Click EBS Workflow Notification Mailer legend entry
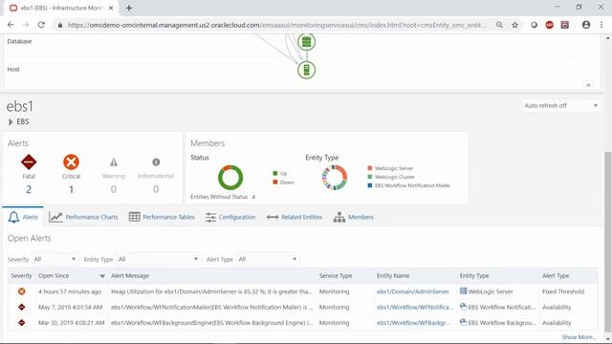Image resolution: width=612 pixels, height=344 pixels. tap(408, 185)
